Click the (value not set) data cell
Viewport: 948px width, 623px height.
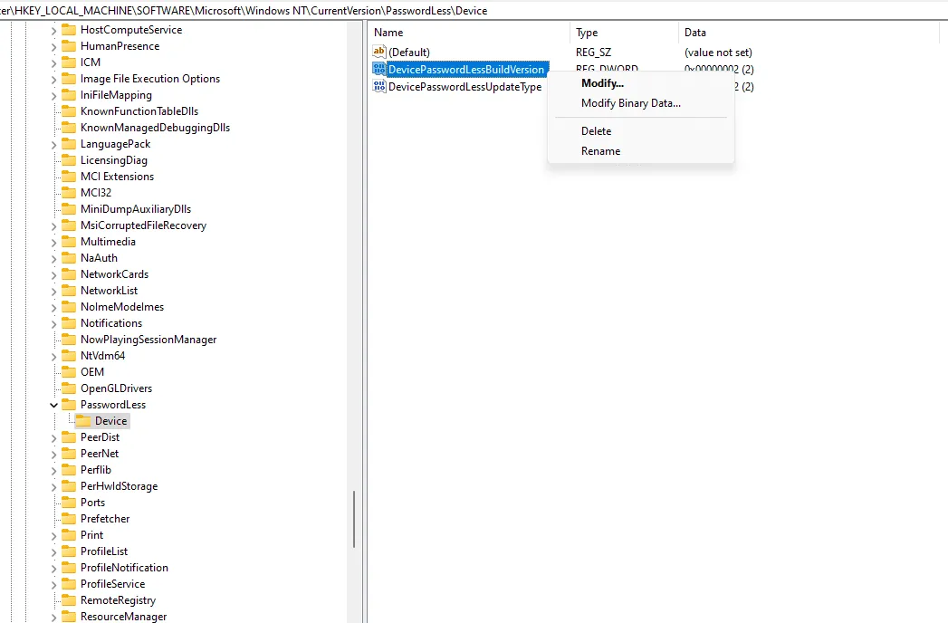pyautogui.click(x=718, y=53)
